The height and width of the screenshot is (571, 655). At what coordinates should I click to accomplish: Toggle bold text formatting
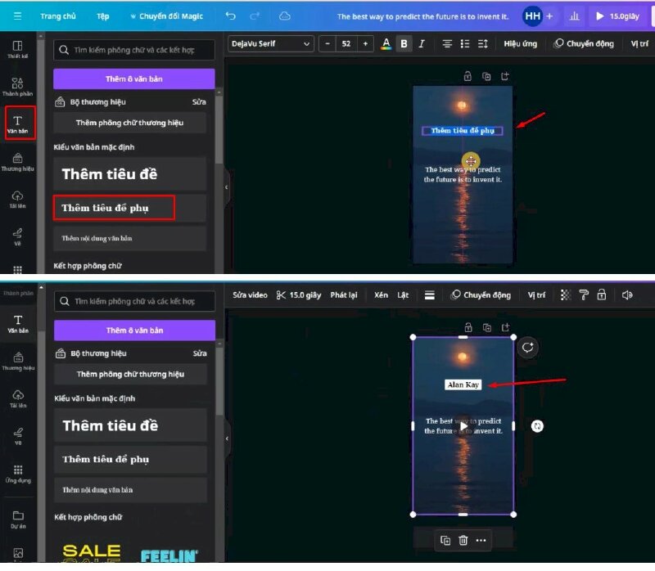[404, 43]
